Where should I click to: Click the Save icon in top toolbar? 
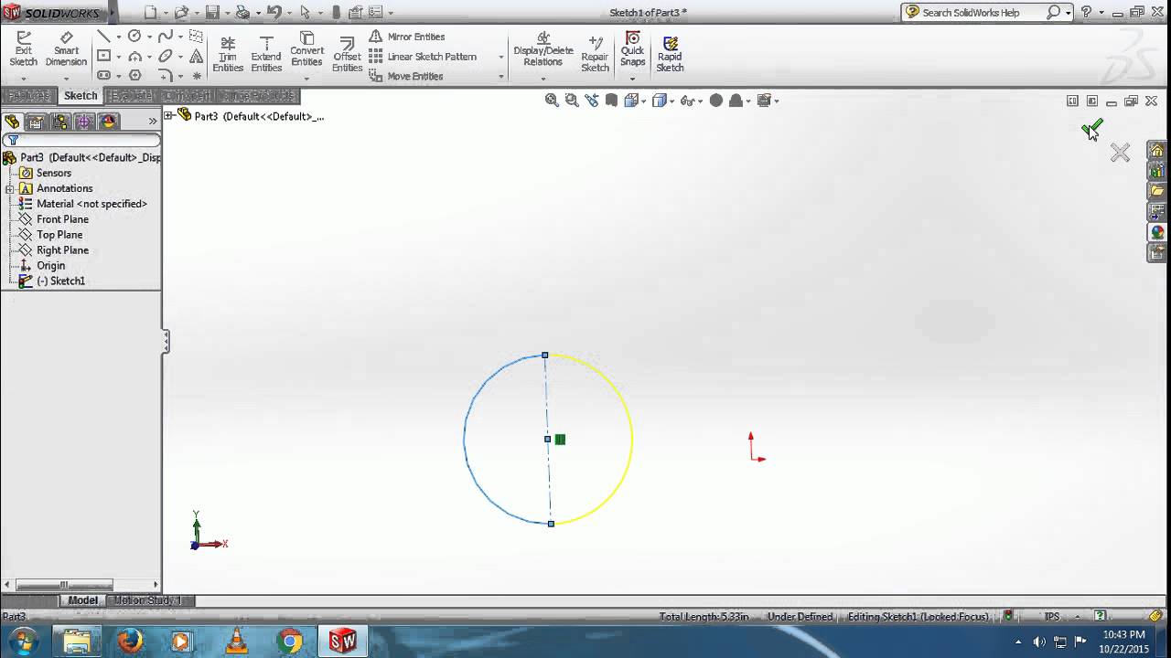pos(212,13)
